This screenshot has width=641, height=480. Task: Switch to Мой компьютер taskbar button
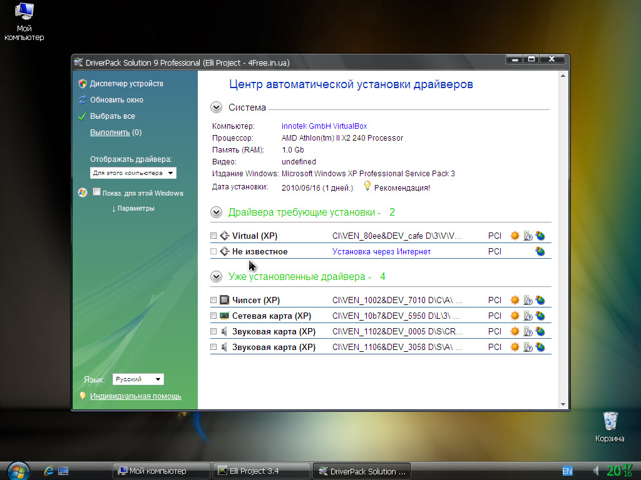(x=161, y=471)
